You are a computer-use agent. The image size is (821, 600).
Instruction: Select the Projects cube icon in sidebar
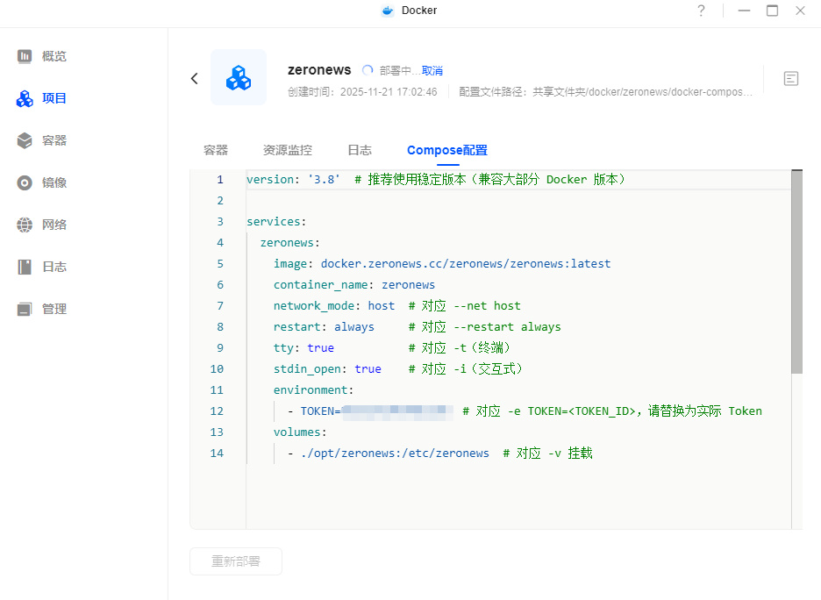(25, 98)
